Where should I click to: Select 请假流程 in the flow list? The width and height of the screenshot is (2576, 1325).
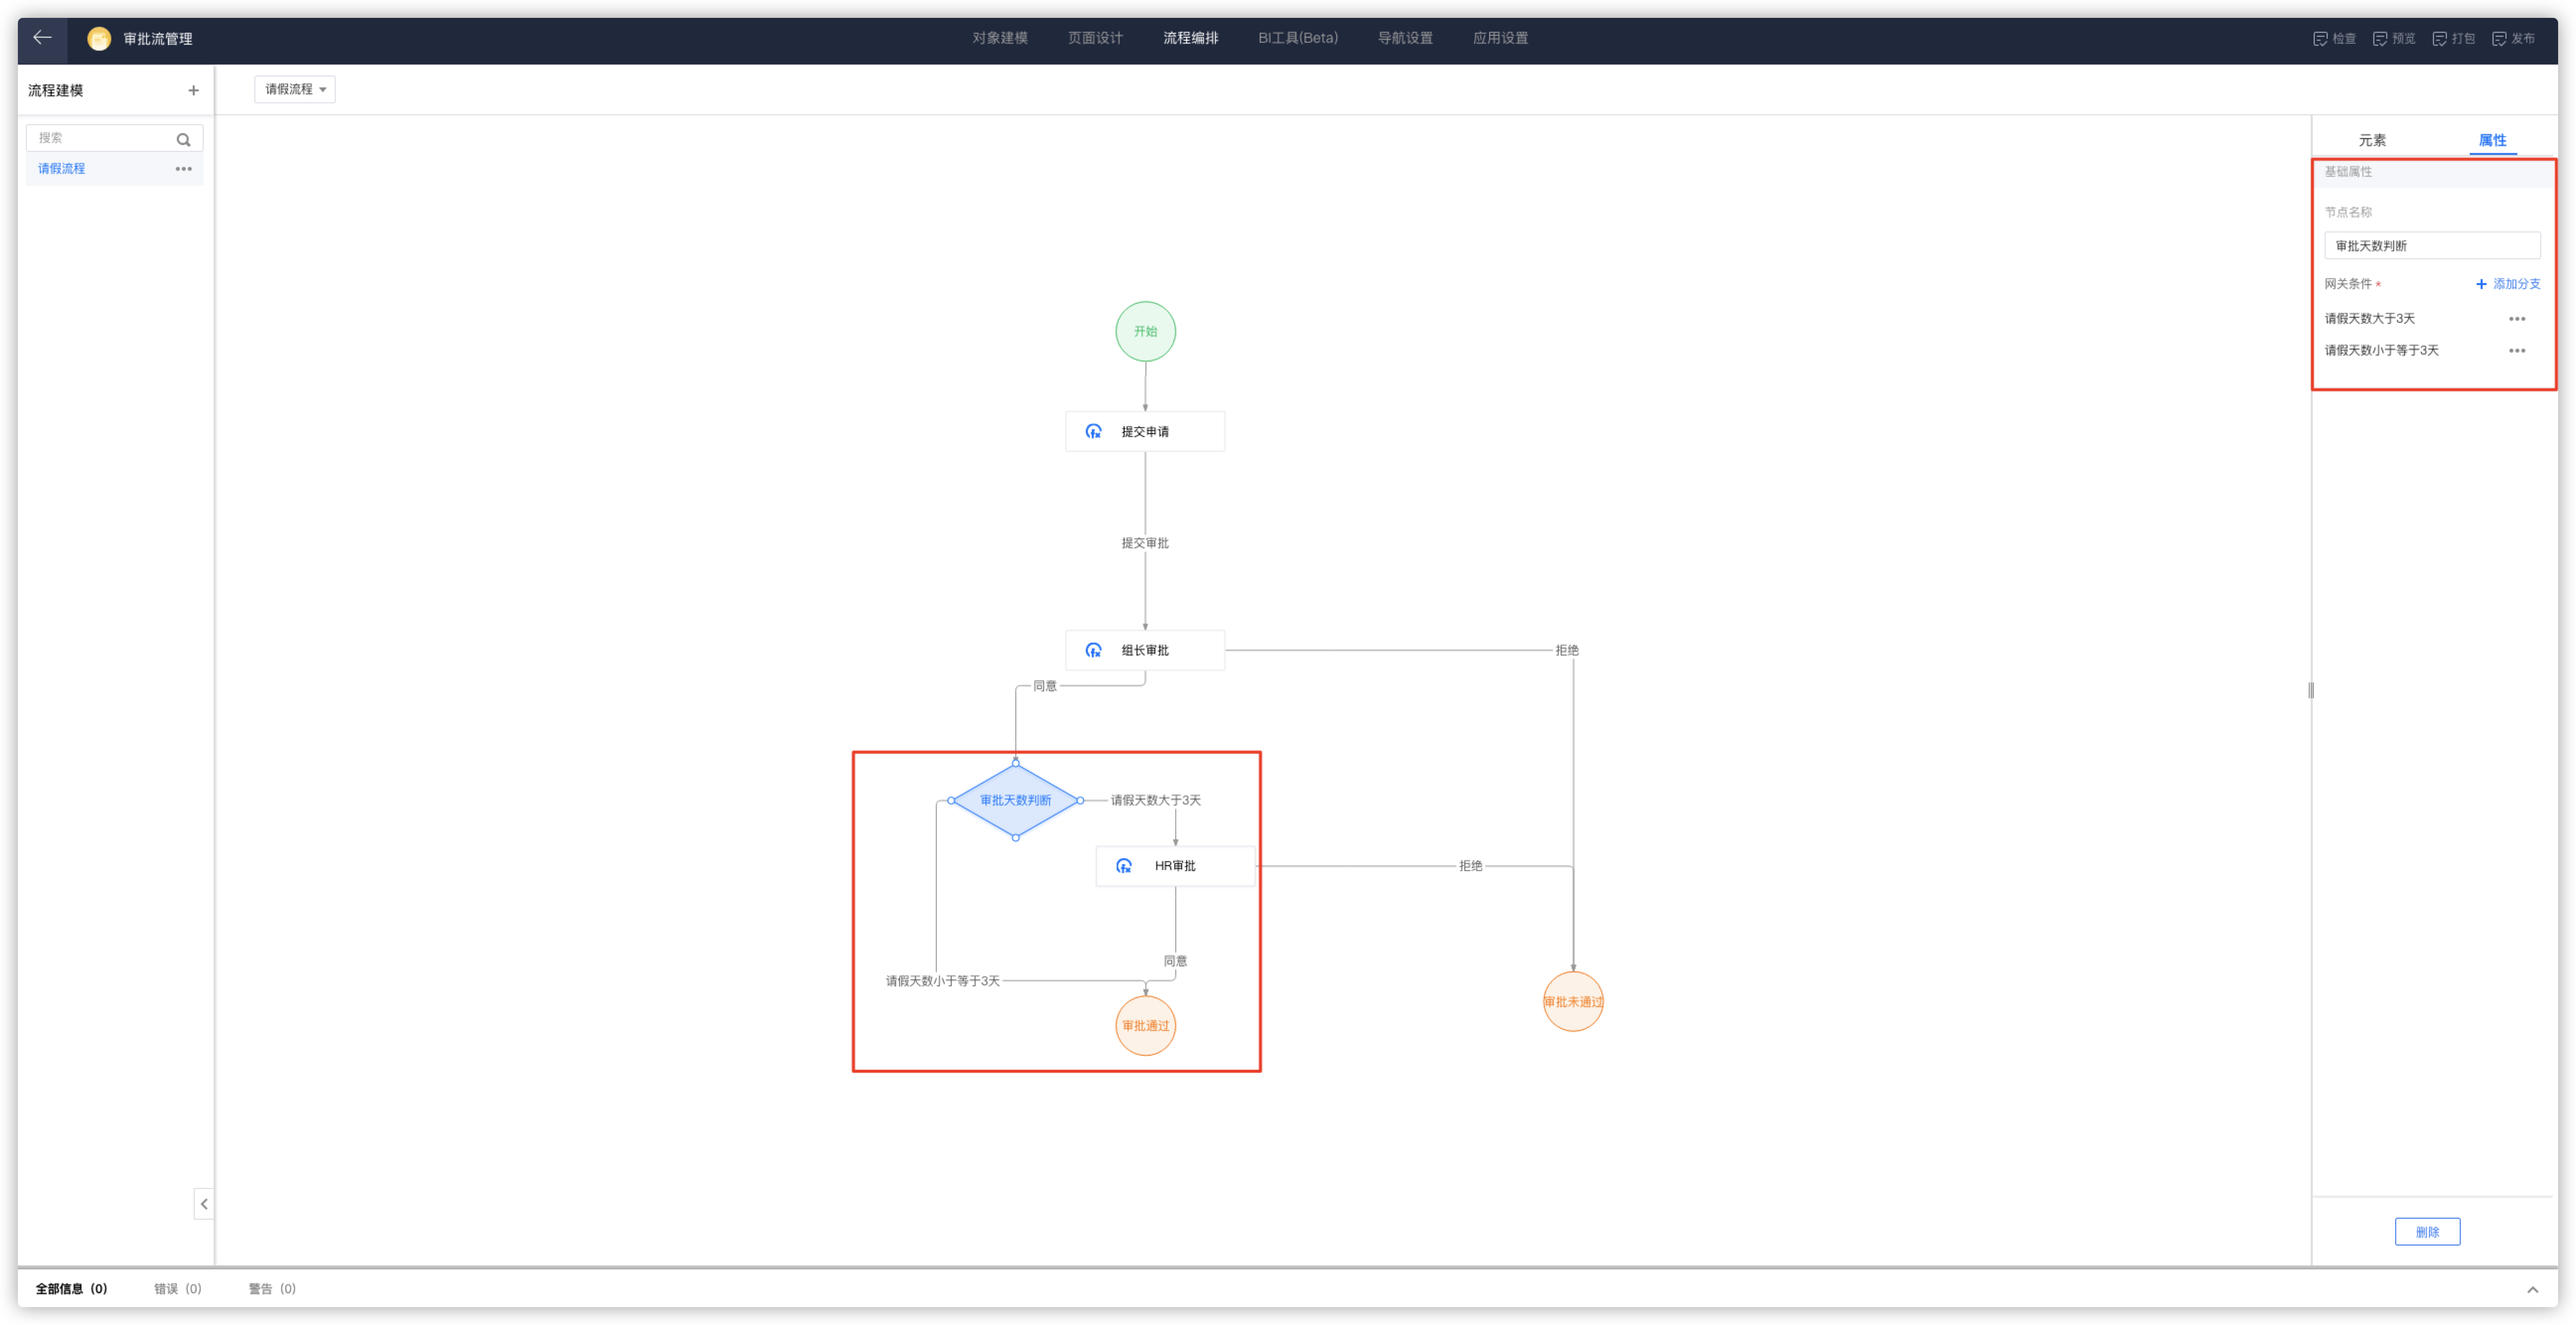(114, 169)
